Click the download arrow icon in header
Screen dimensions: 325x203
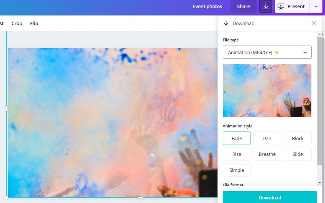266,6
